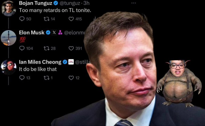The height and width of the screenshot is (126, 205).
Task: Open the @tunguz handle link
Action: coord(70,3)
